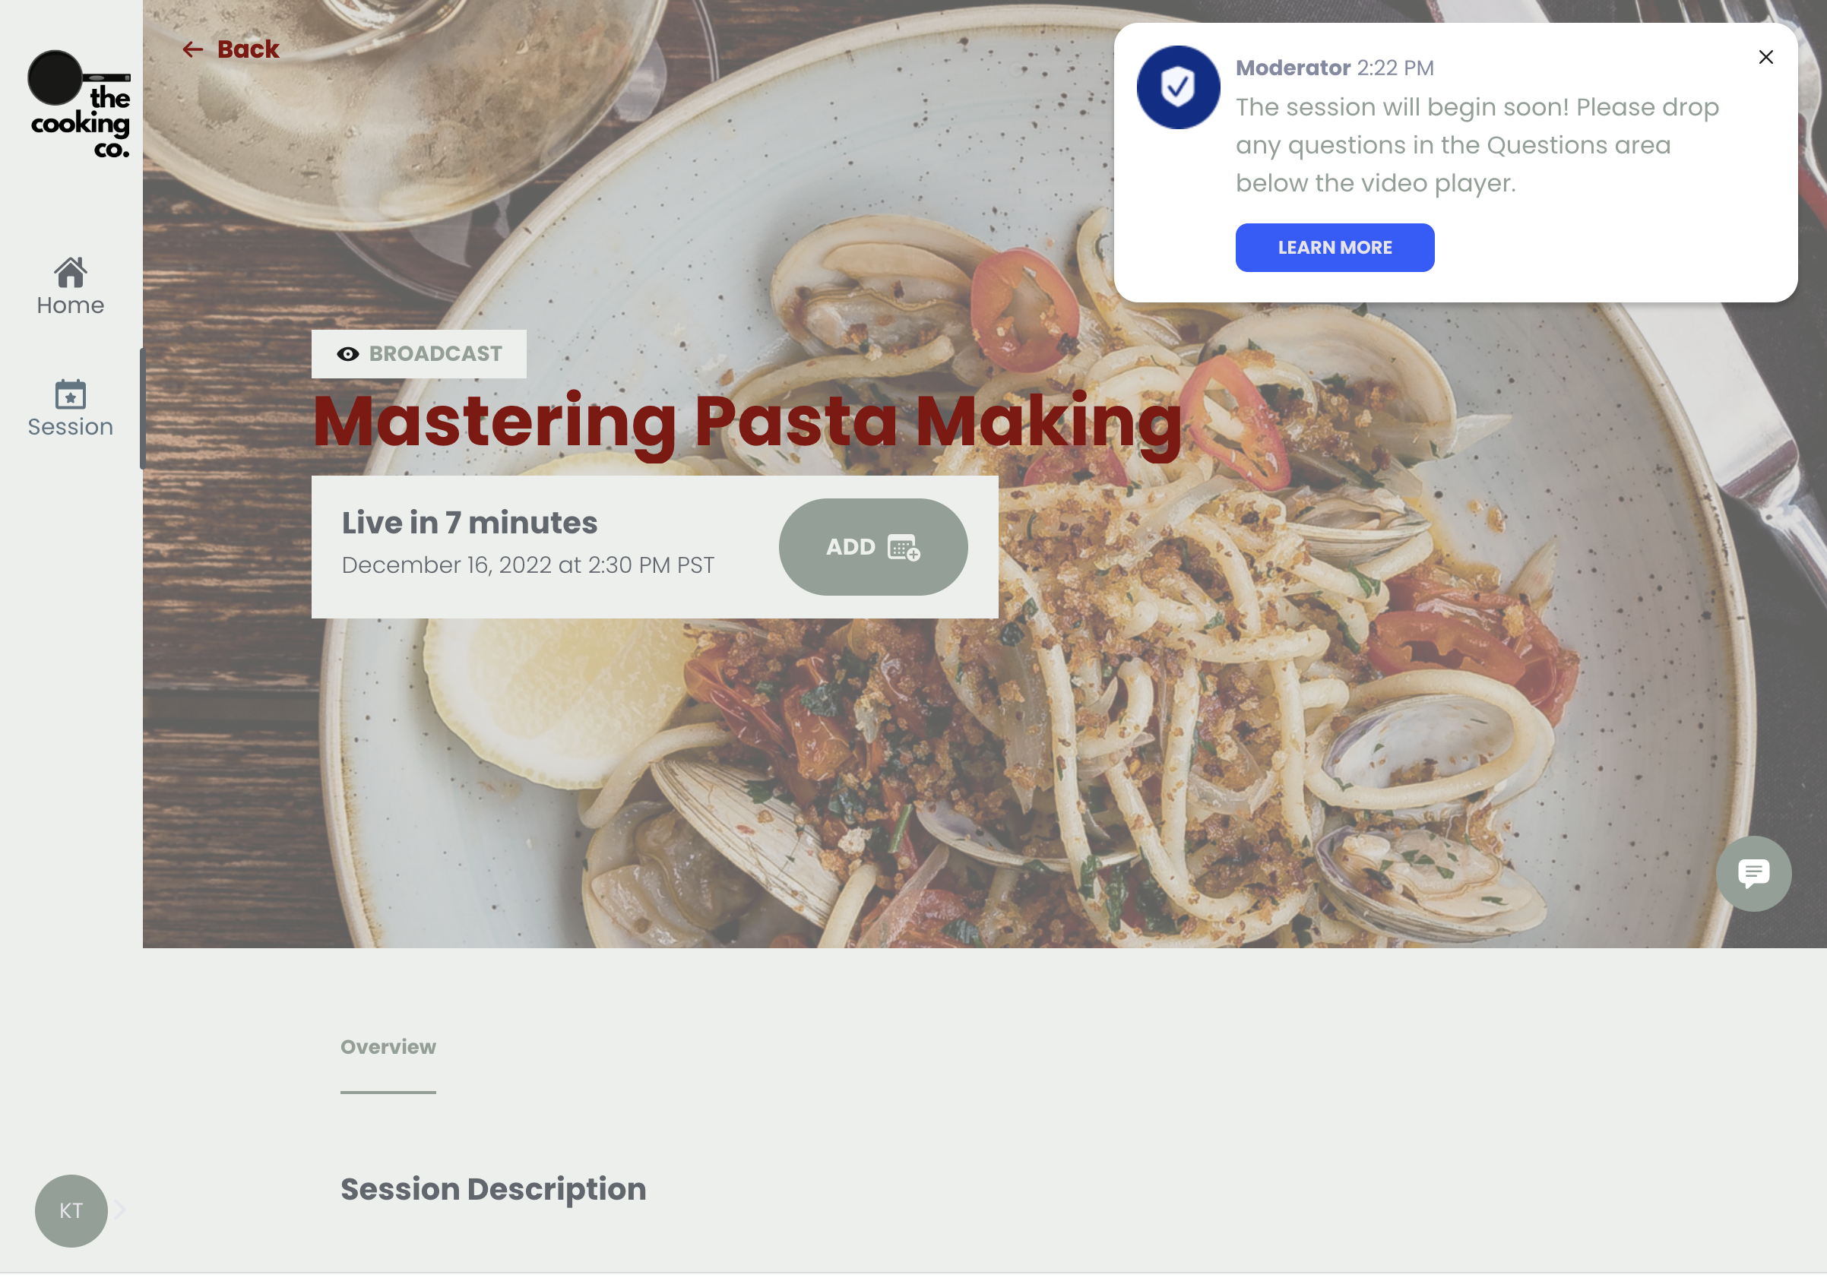The height and width of the screenshot is (1281, 1827).
Task: Click the sidebar vertical scroll handle
Action: tap(142, 409)
